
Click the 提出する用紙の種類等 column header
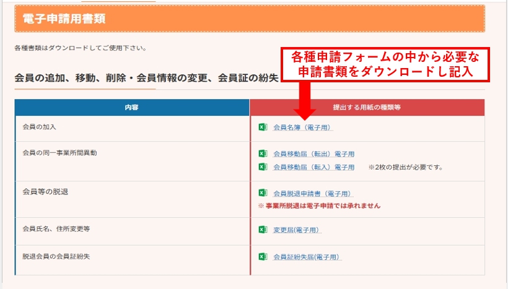[x=367, y=107]
